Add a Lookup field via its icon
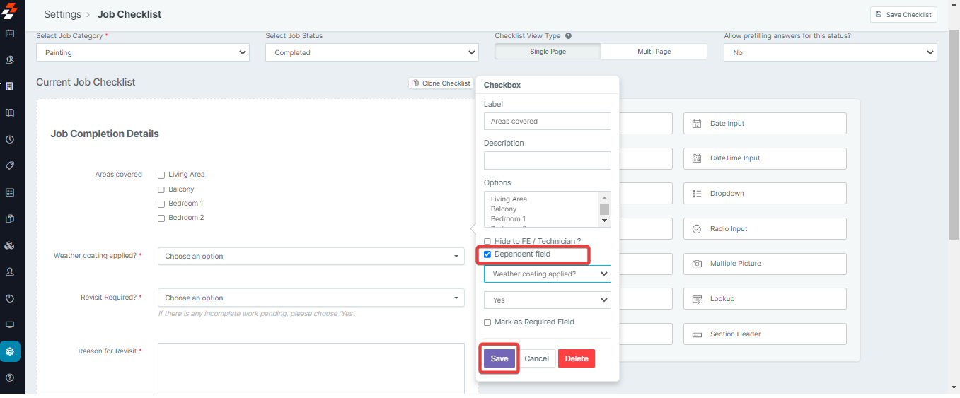Image resolution: width=960 pixels, height=398 pixels. tap(697, 299)
